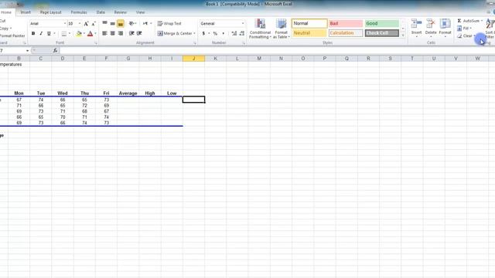Screen dimensions: 495x278
Task: Center text horizontally icon
Action: (x=113, y=33)
